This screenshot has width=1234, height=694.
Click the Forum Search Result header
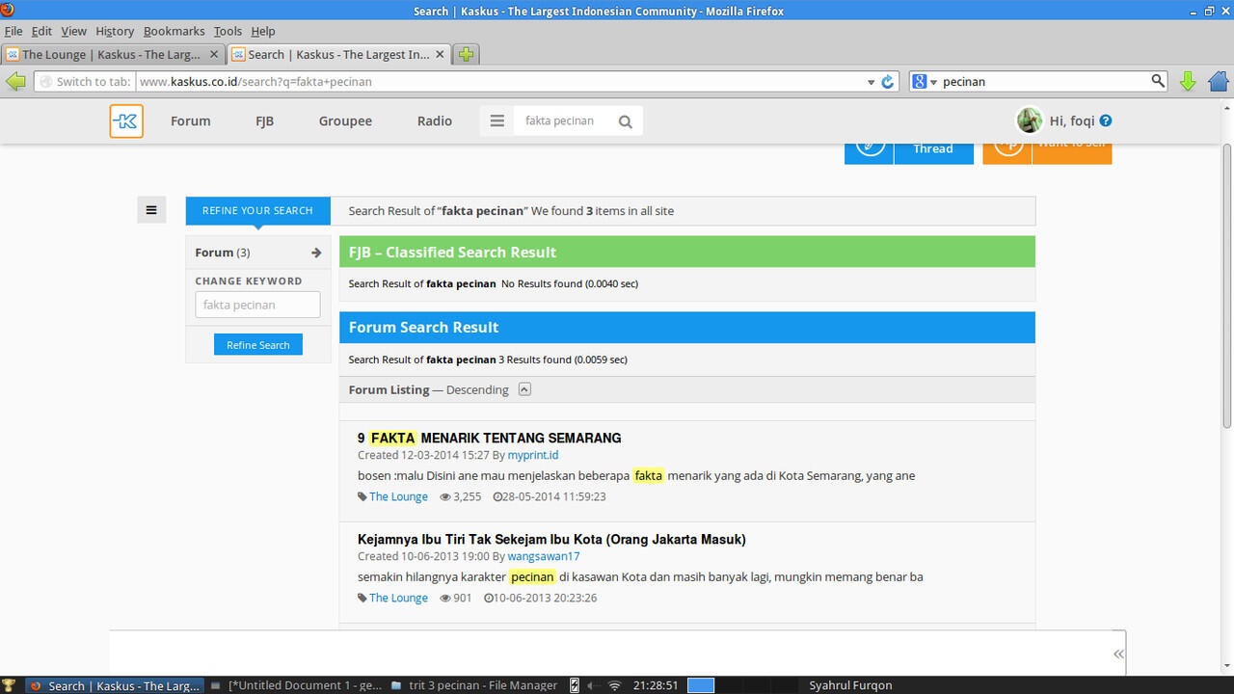tap(687, 327)
